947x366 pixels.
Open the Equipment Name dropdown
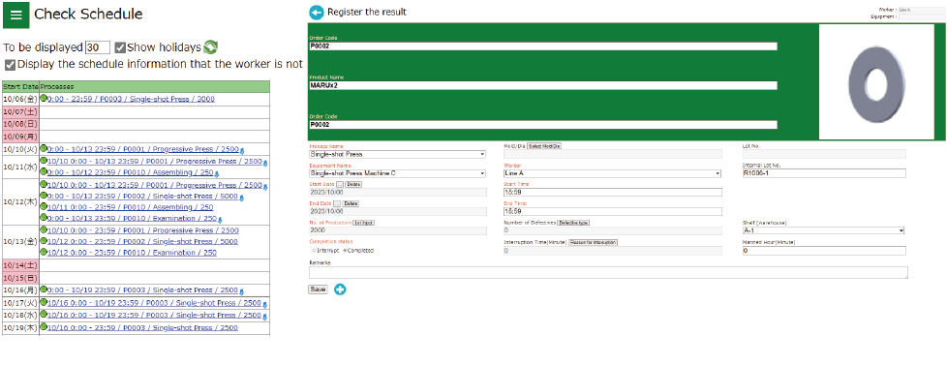397,173
